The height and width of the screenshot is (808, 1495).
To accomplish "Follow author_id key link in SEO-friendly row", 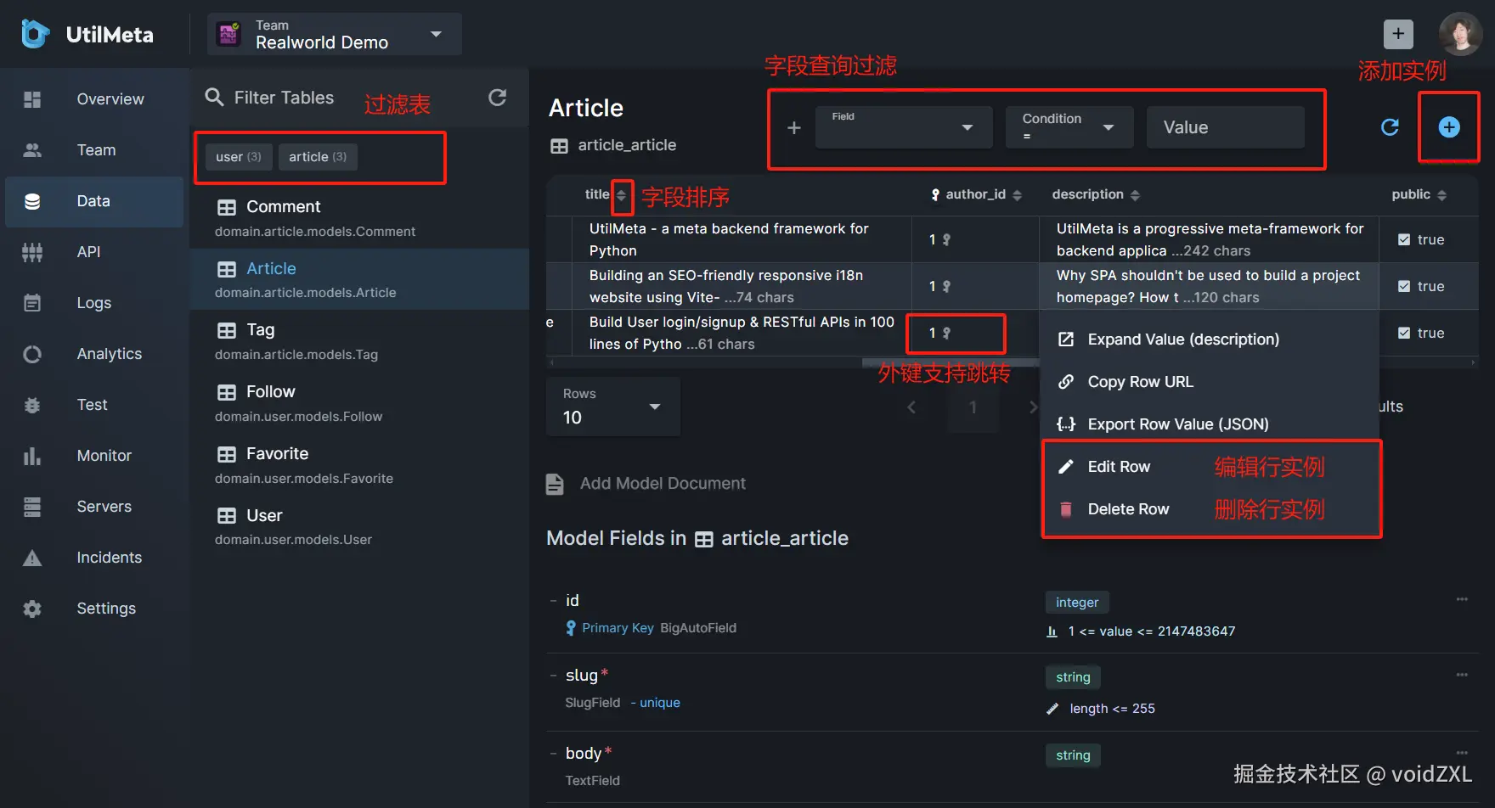I will tap(946, 287).
